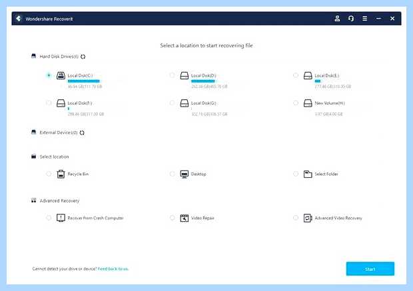This screenshot has height=291, width=413.
Task: Refresh the Hard Disk Drives list
Action: [x=83, y=57]
